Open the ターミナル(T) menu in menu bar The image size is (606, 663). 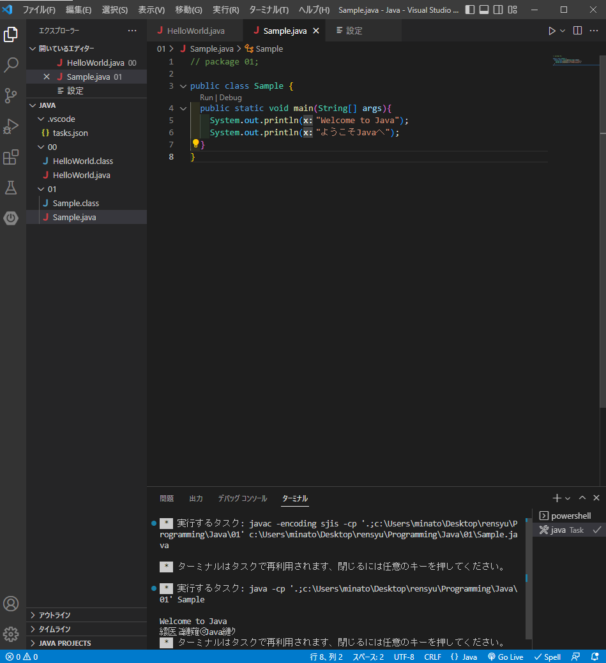[269, 10]
